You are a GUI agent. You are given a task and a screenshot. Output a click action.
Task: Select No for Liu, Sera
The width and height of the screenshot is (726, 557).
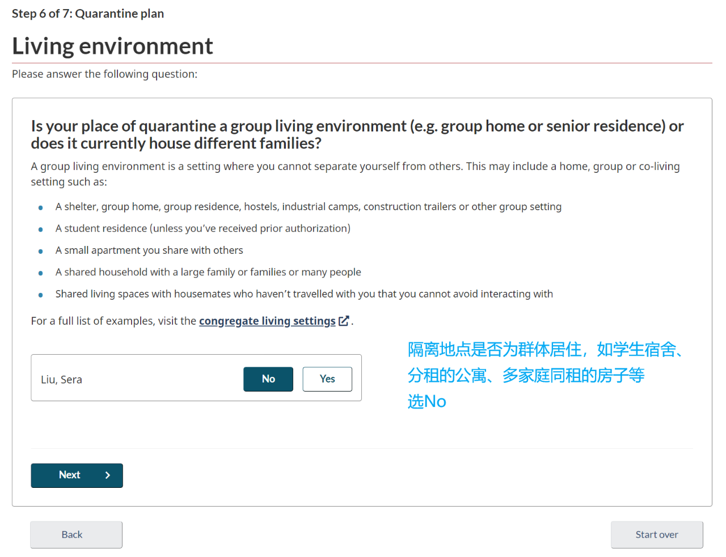tap(268, 379)
